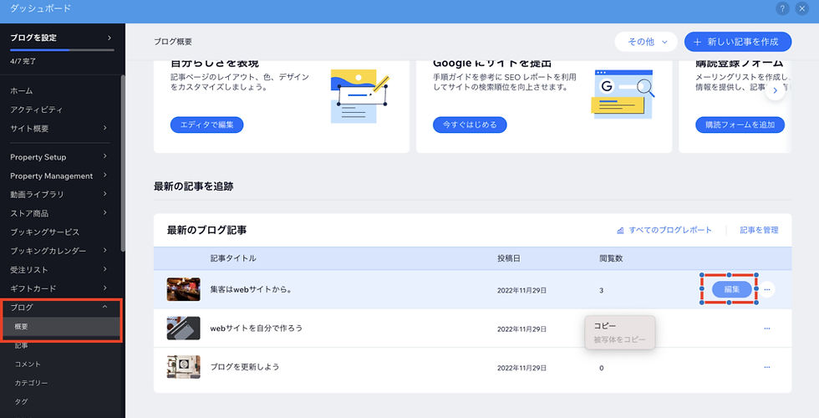
Task: Select 記事 under ブログ
Action: point(22,345)
